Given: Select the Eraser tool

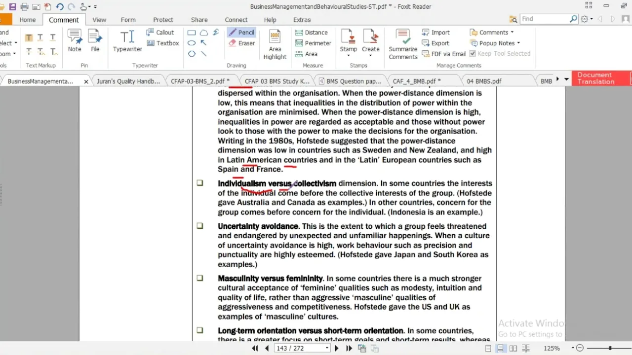Looking at the screenshot, I should [241, 43].
